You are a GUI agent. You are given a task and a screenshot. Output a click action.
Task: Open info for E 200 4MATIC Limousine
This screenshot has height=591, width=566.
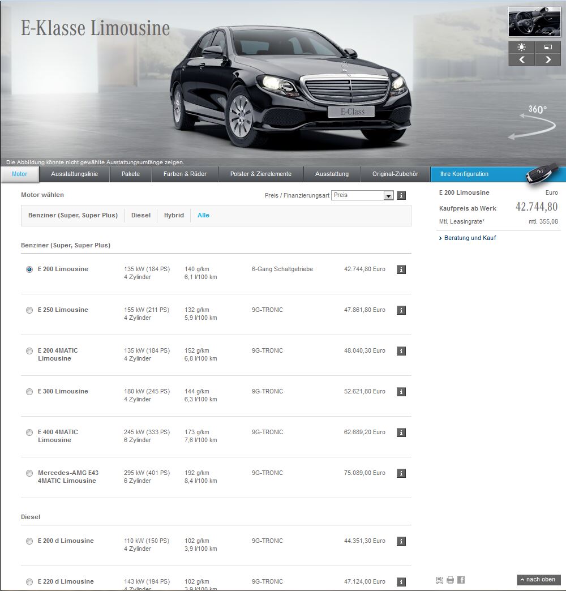click(x=401, y=351)
